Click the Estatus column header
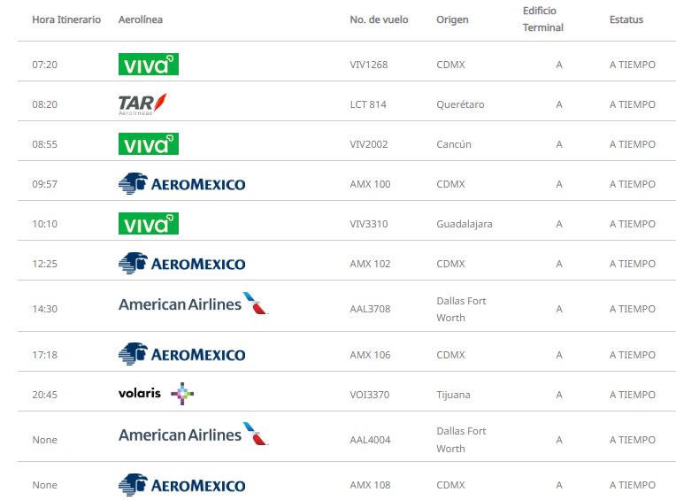Image resolution: width=676 pixels, height=500 pixels. tap(626, 19)
